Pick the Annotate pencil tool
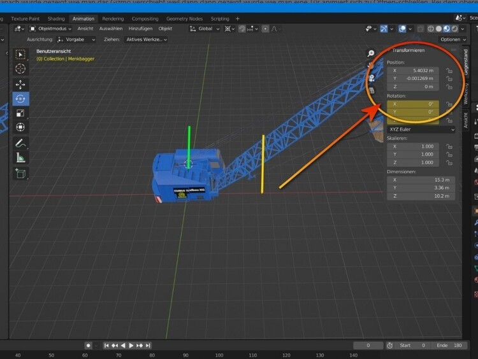Viewport: 478px width, 359px height. tap(20, 143)
